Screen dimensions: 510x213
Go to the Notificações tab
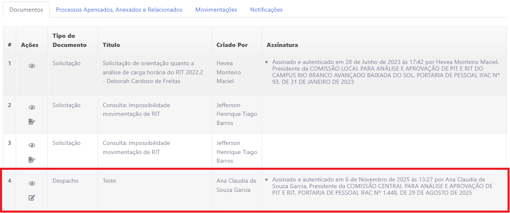point(266,10)
